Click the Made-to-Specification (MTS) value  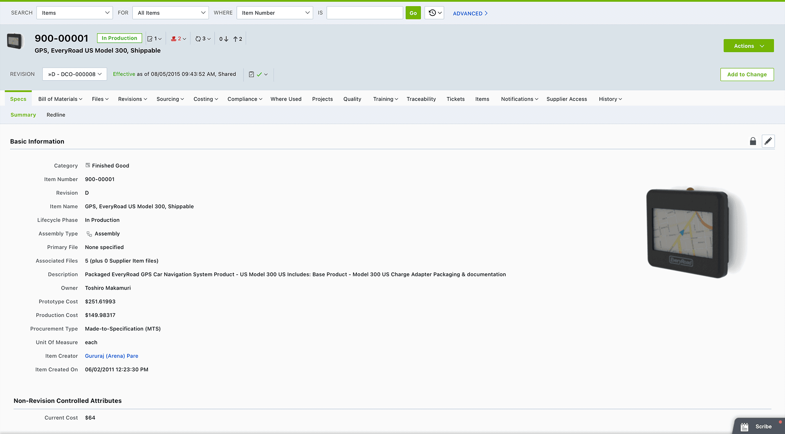click(x=123, y=329)
